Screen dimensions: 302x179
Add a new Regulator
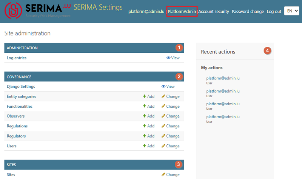click(x=148, y=136)
